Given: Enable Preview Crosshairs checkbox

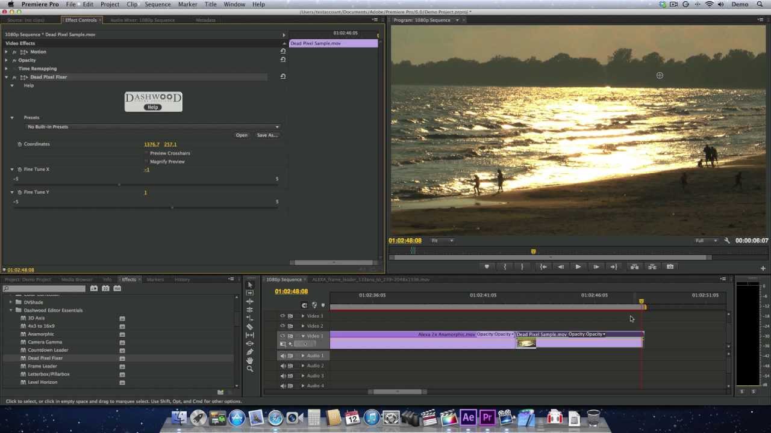Looking at the screenshot, I should [146, 153].
